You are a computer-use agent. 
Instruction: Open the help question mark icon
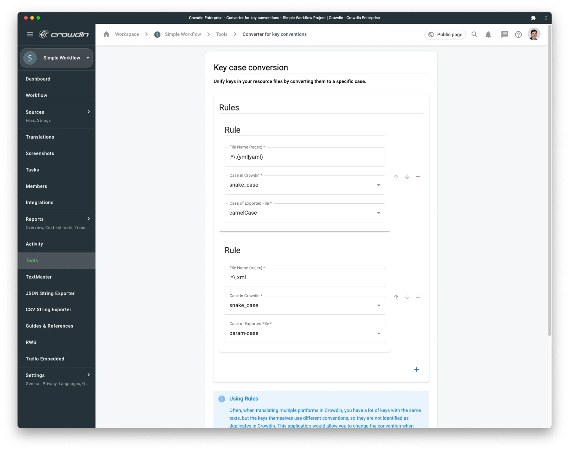[x=518, y=34]
